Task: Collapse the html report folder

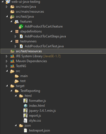Action: pos(16,96)
